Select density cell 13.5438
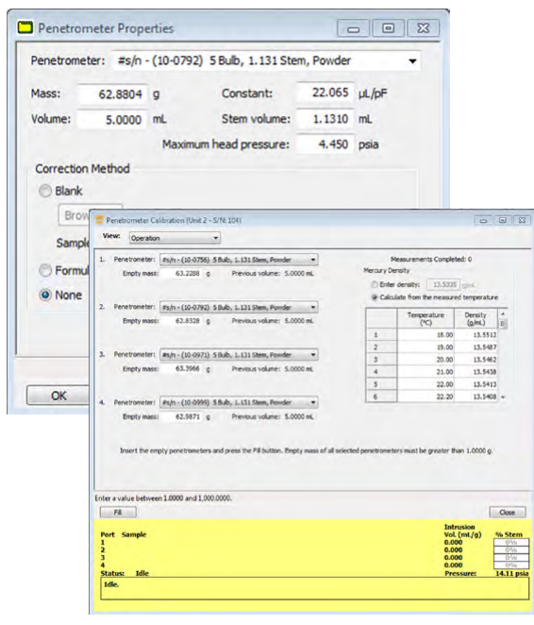The image size is (534, 625). pos(476,372)
